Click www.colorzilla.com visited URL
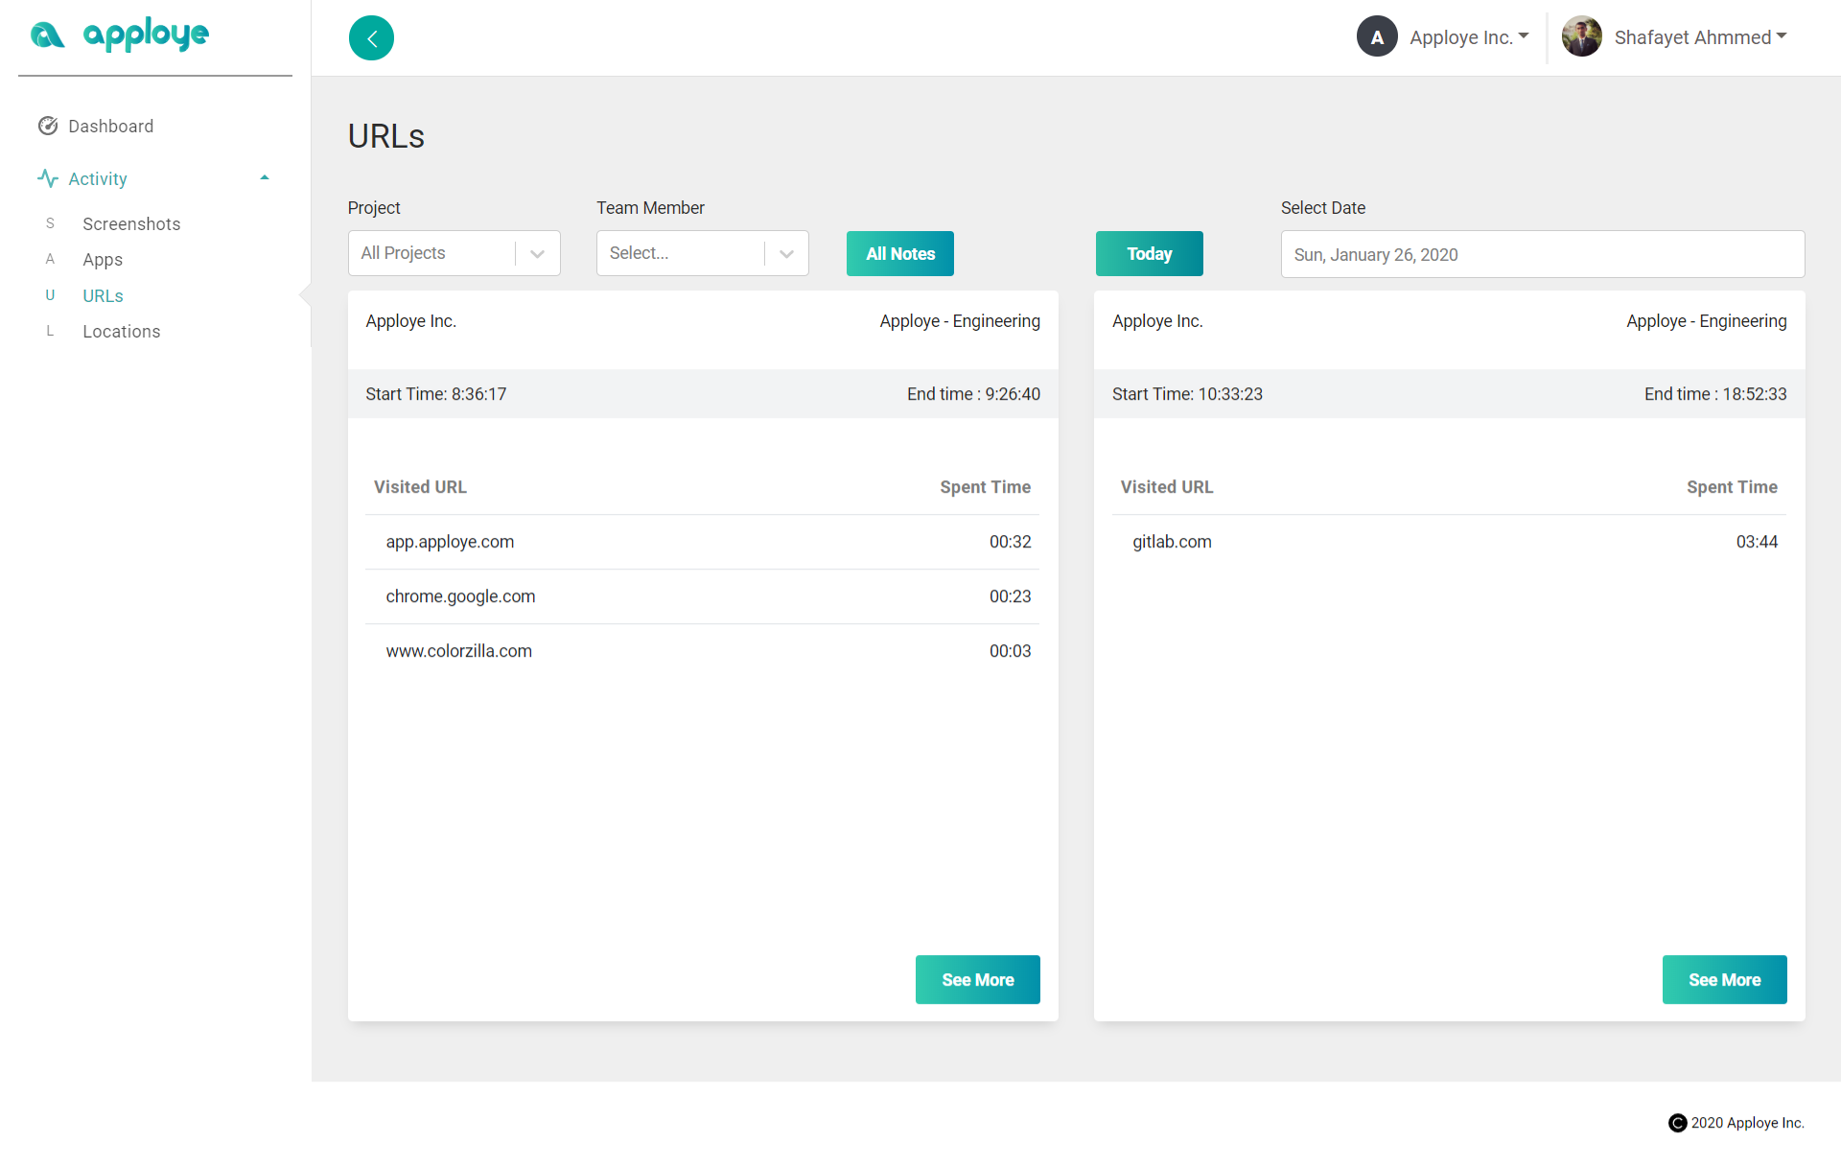Image resolution: width=1841 pixels, height=1165 pixels. (x=458, y=651)
